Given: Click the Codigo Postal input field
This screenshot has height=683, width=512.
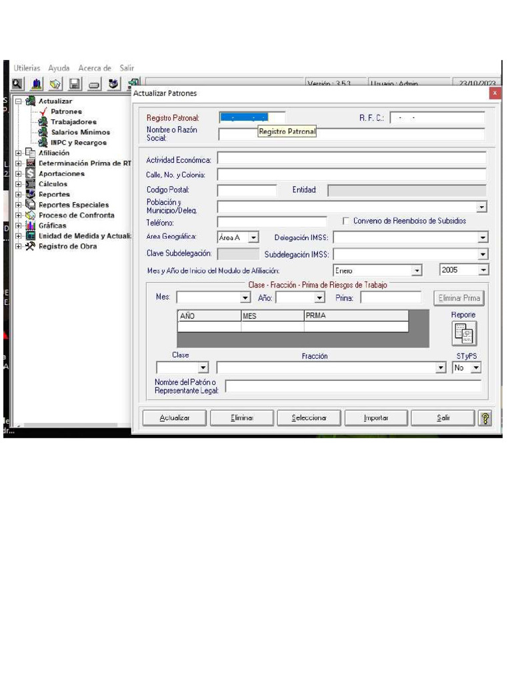Looking at the screenshot, I should tap(247, 190).
